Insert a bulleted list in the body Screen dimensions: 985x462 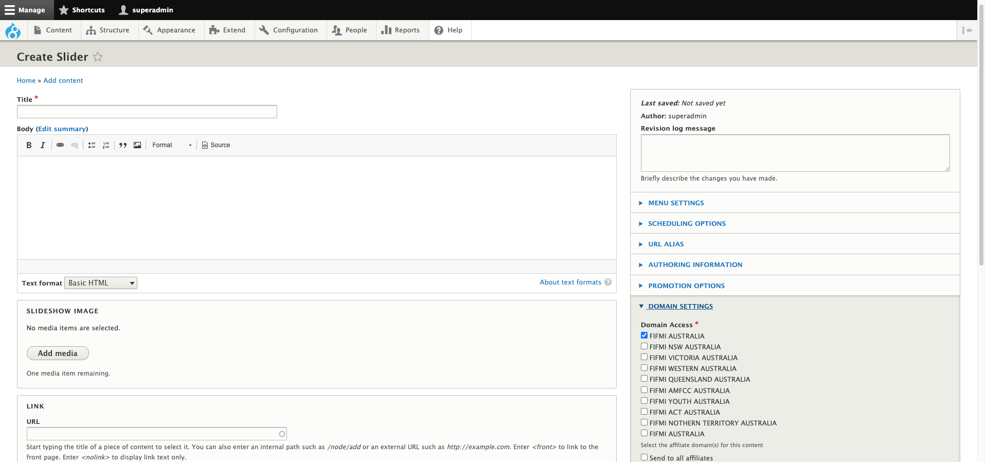(92, 145)
